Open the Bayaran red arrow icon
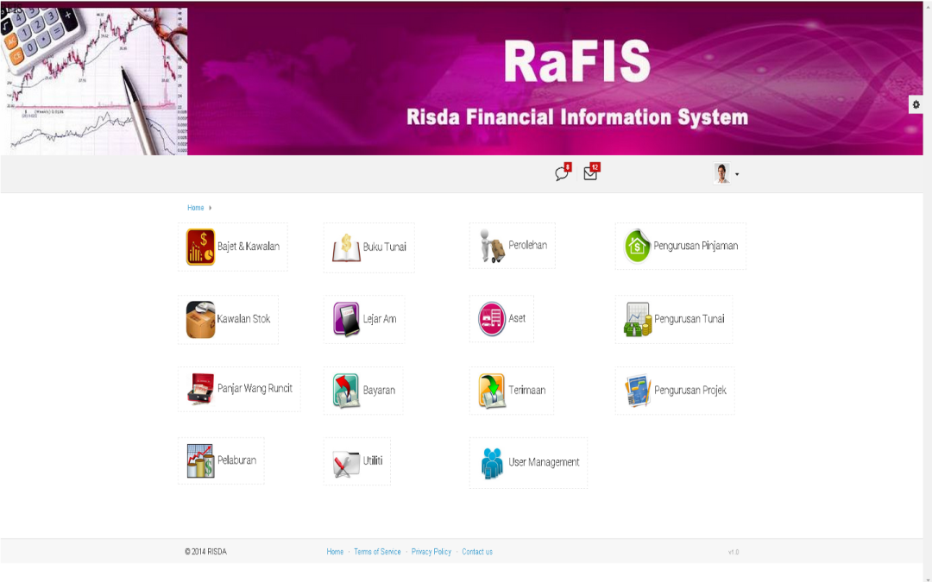The image size is (932, 582). (x=346, y=391)
